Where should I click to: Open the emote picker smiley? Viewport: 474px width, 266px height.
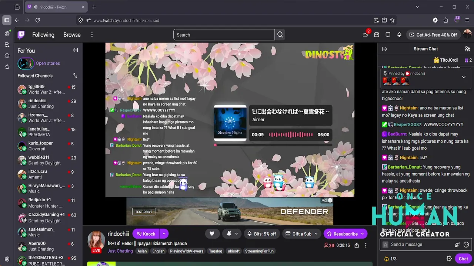coord(466,245)
